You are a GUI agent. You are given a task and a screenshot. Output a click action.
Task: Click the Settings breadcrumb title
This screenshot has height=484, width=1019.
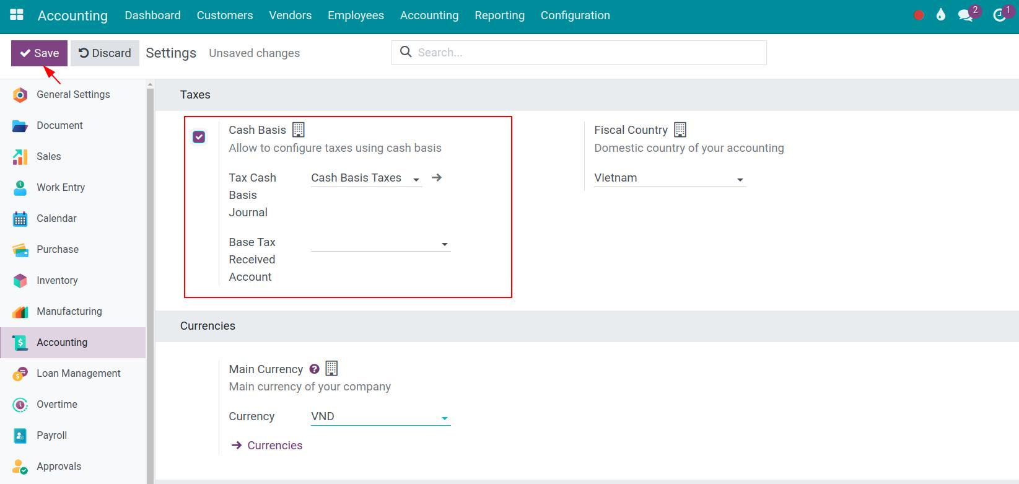click(171, 53)
